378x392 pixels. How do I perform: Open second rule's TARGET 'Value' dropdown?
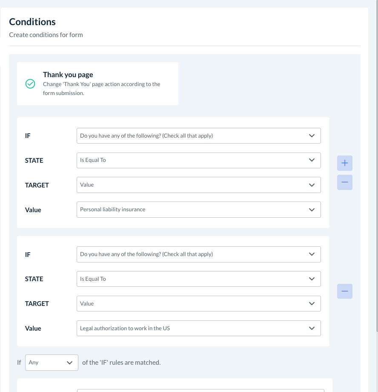point(198,304)
